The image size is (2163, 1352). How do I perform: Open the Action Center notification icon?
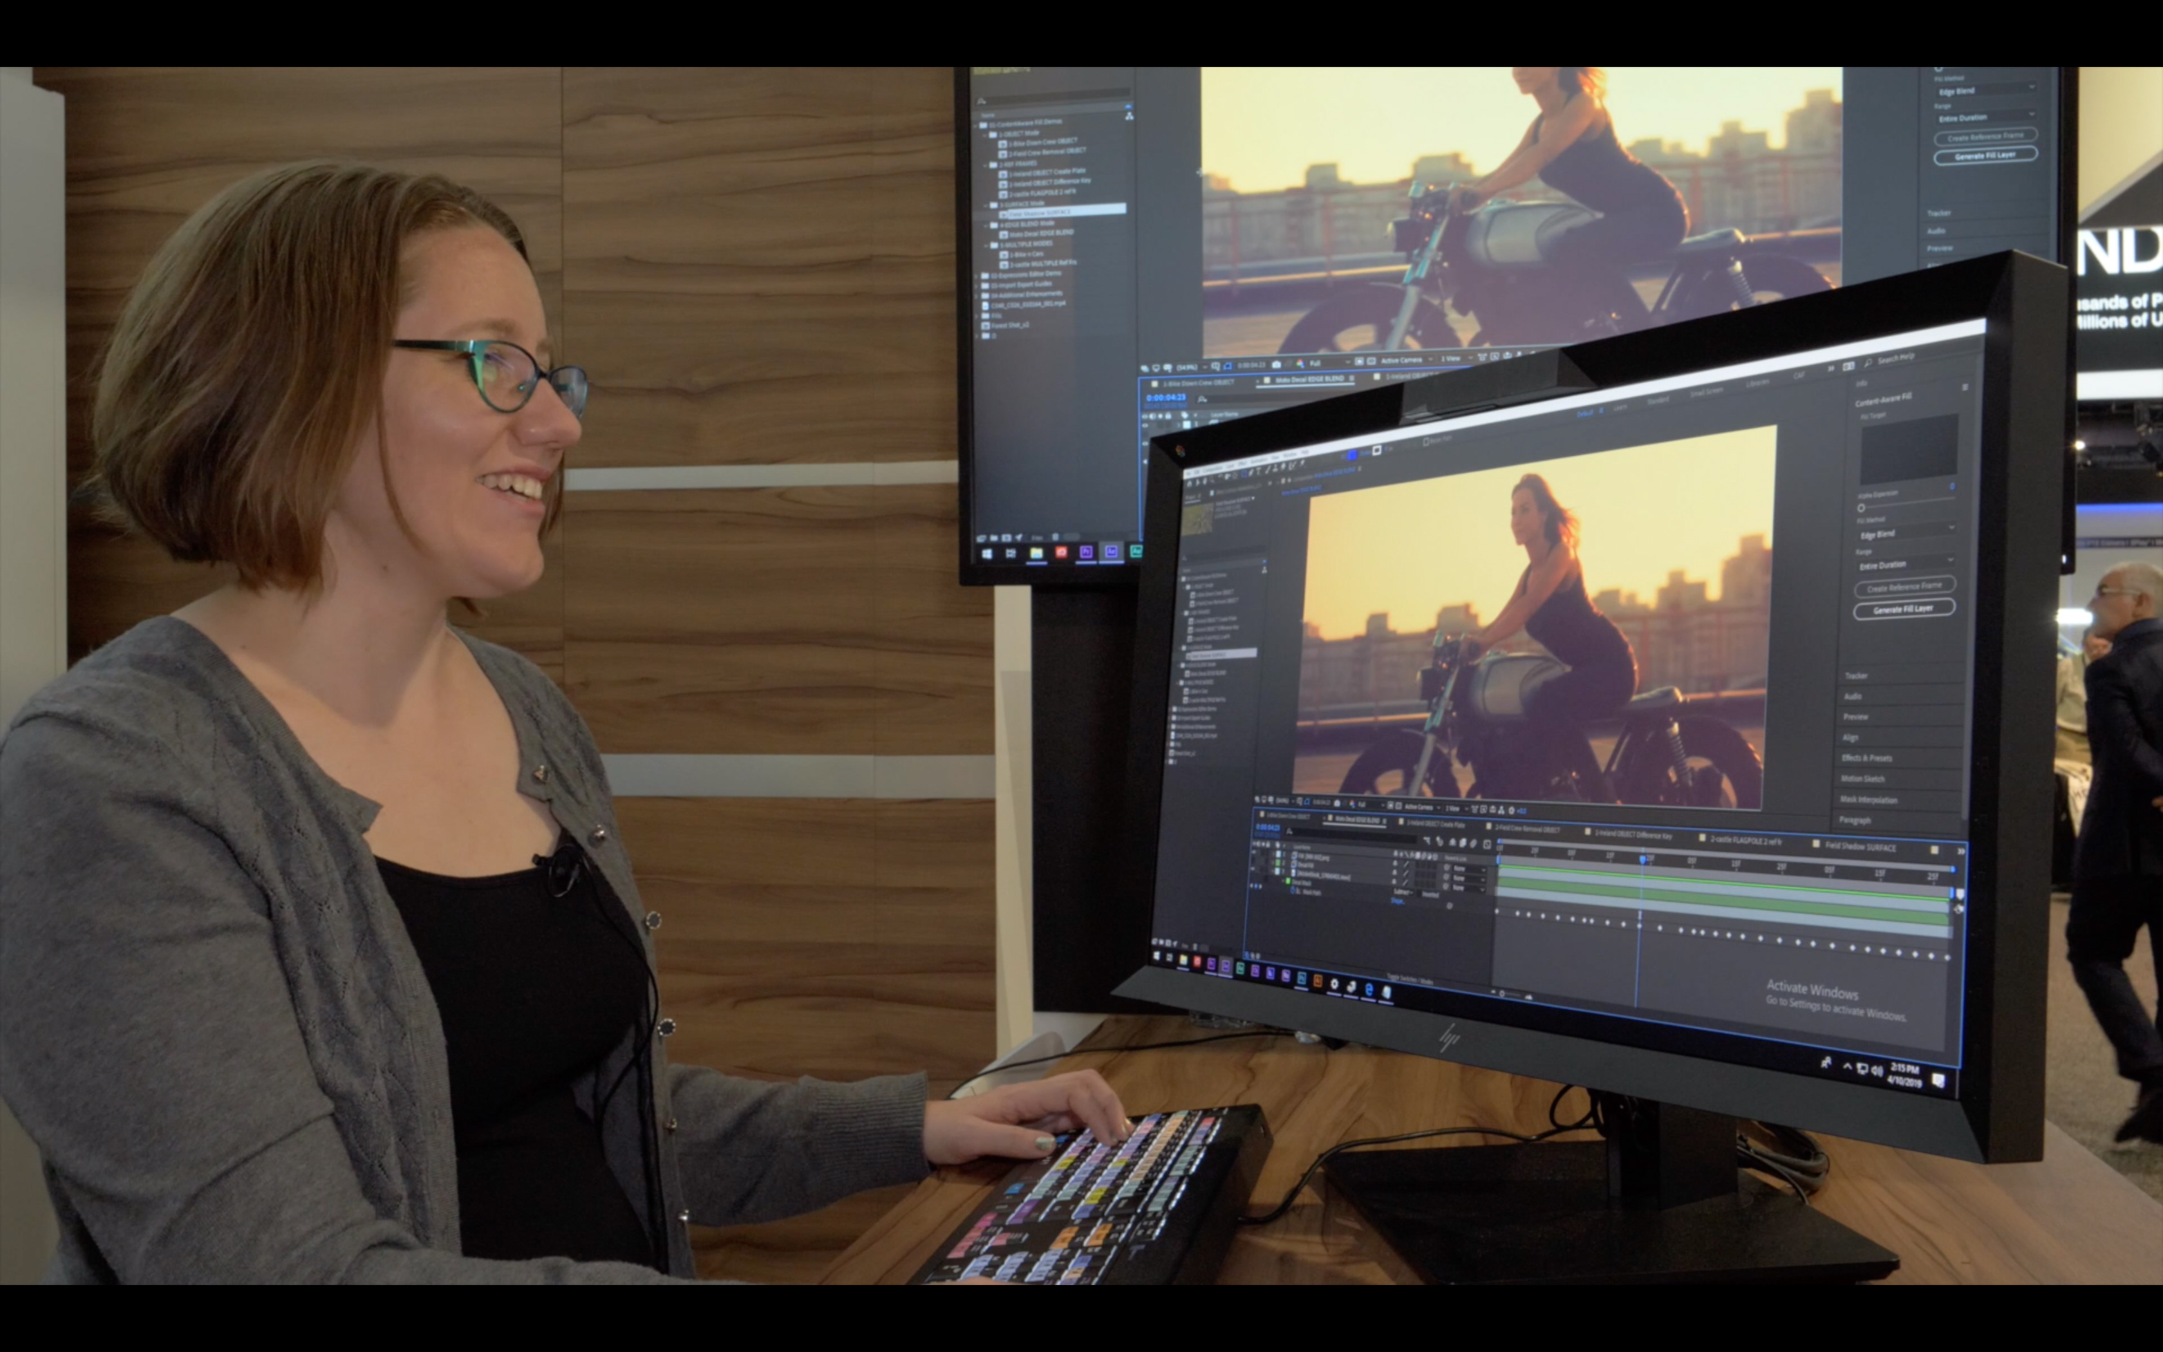1938,1081
